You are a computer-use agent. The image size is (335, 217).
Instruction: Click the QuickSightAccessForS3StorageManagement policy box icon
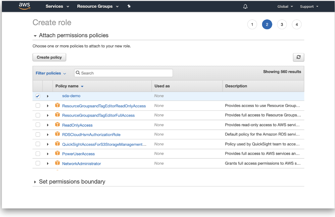click(x=57, y=143)
